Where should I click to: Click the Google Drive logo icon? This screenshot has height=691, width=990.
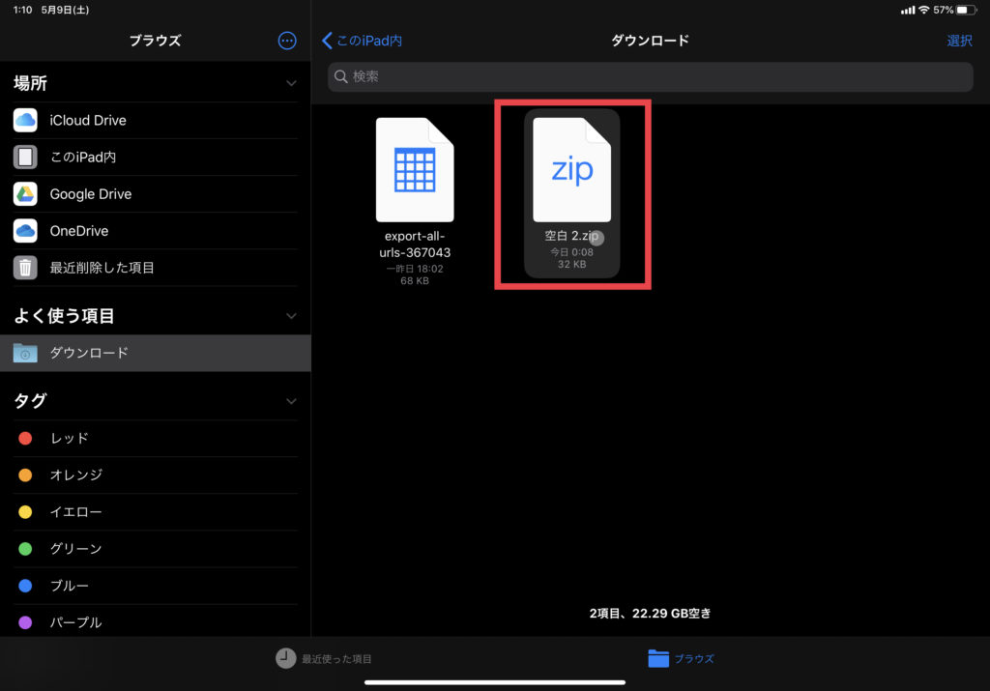tap(25, 193)
